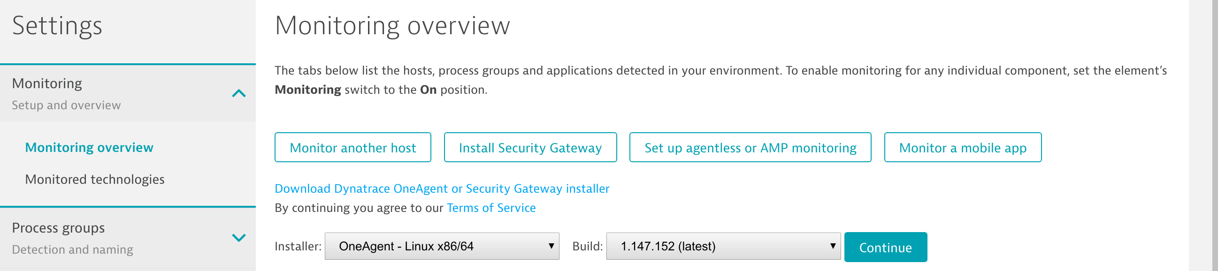
Task: Expand the Process groups chevron
Action: pos(239,238)
